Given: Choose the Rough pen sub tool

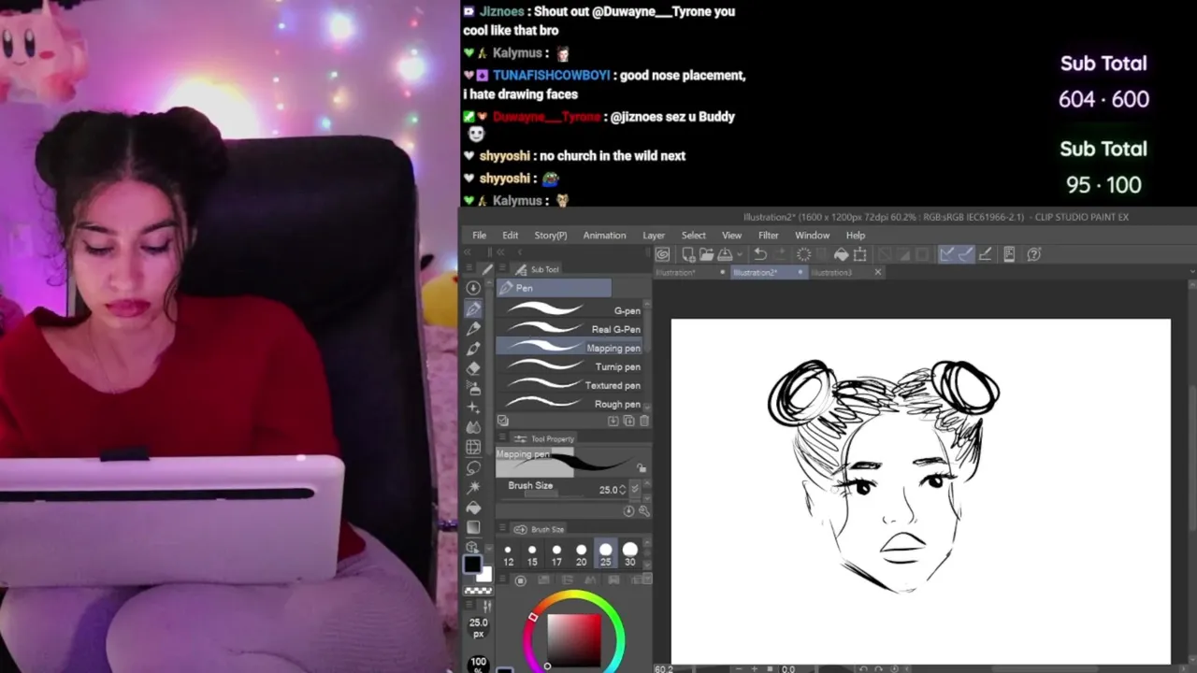Looking at the screenshot, I should click(570, 404).
